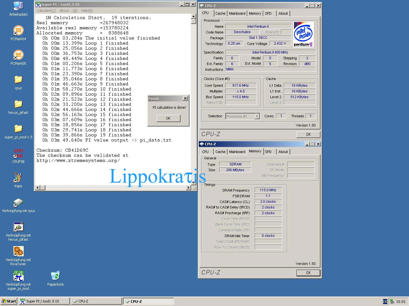Click Super PI vertical scrollbar down arrow
The image size is (409, 306).
(194, 183)
